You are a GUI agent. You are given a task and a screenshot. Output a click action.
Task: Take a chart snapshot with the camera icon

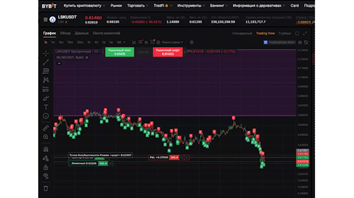pos(300,42)
